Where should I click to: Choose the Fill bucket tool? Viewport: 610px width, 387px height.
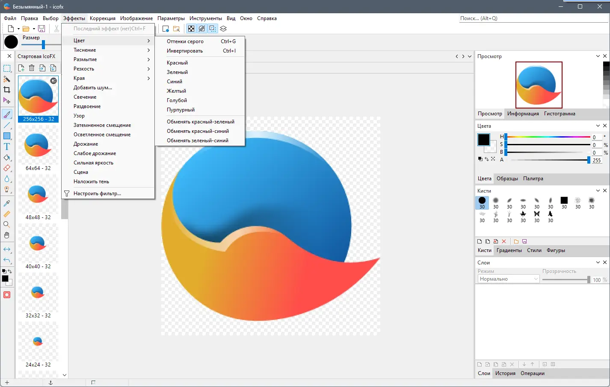[x=7, y=157]
